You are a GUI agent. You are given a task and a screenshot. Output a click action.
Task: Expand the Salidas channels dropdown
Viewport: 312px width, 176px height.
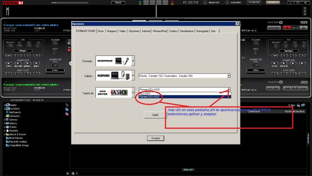coord(229,75)
